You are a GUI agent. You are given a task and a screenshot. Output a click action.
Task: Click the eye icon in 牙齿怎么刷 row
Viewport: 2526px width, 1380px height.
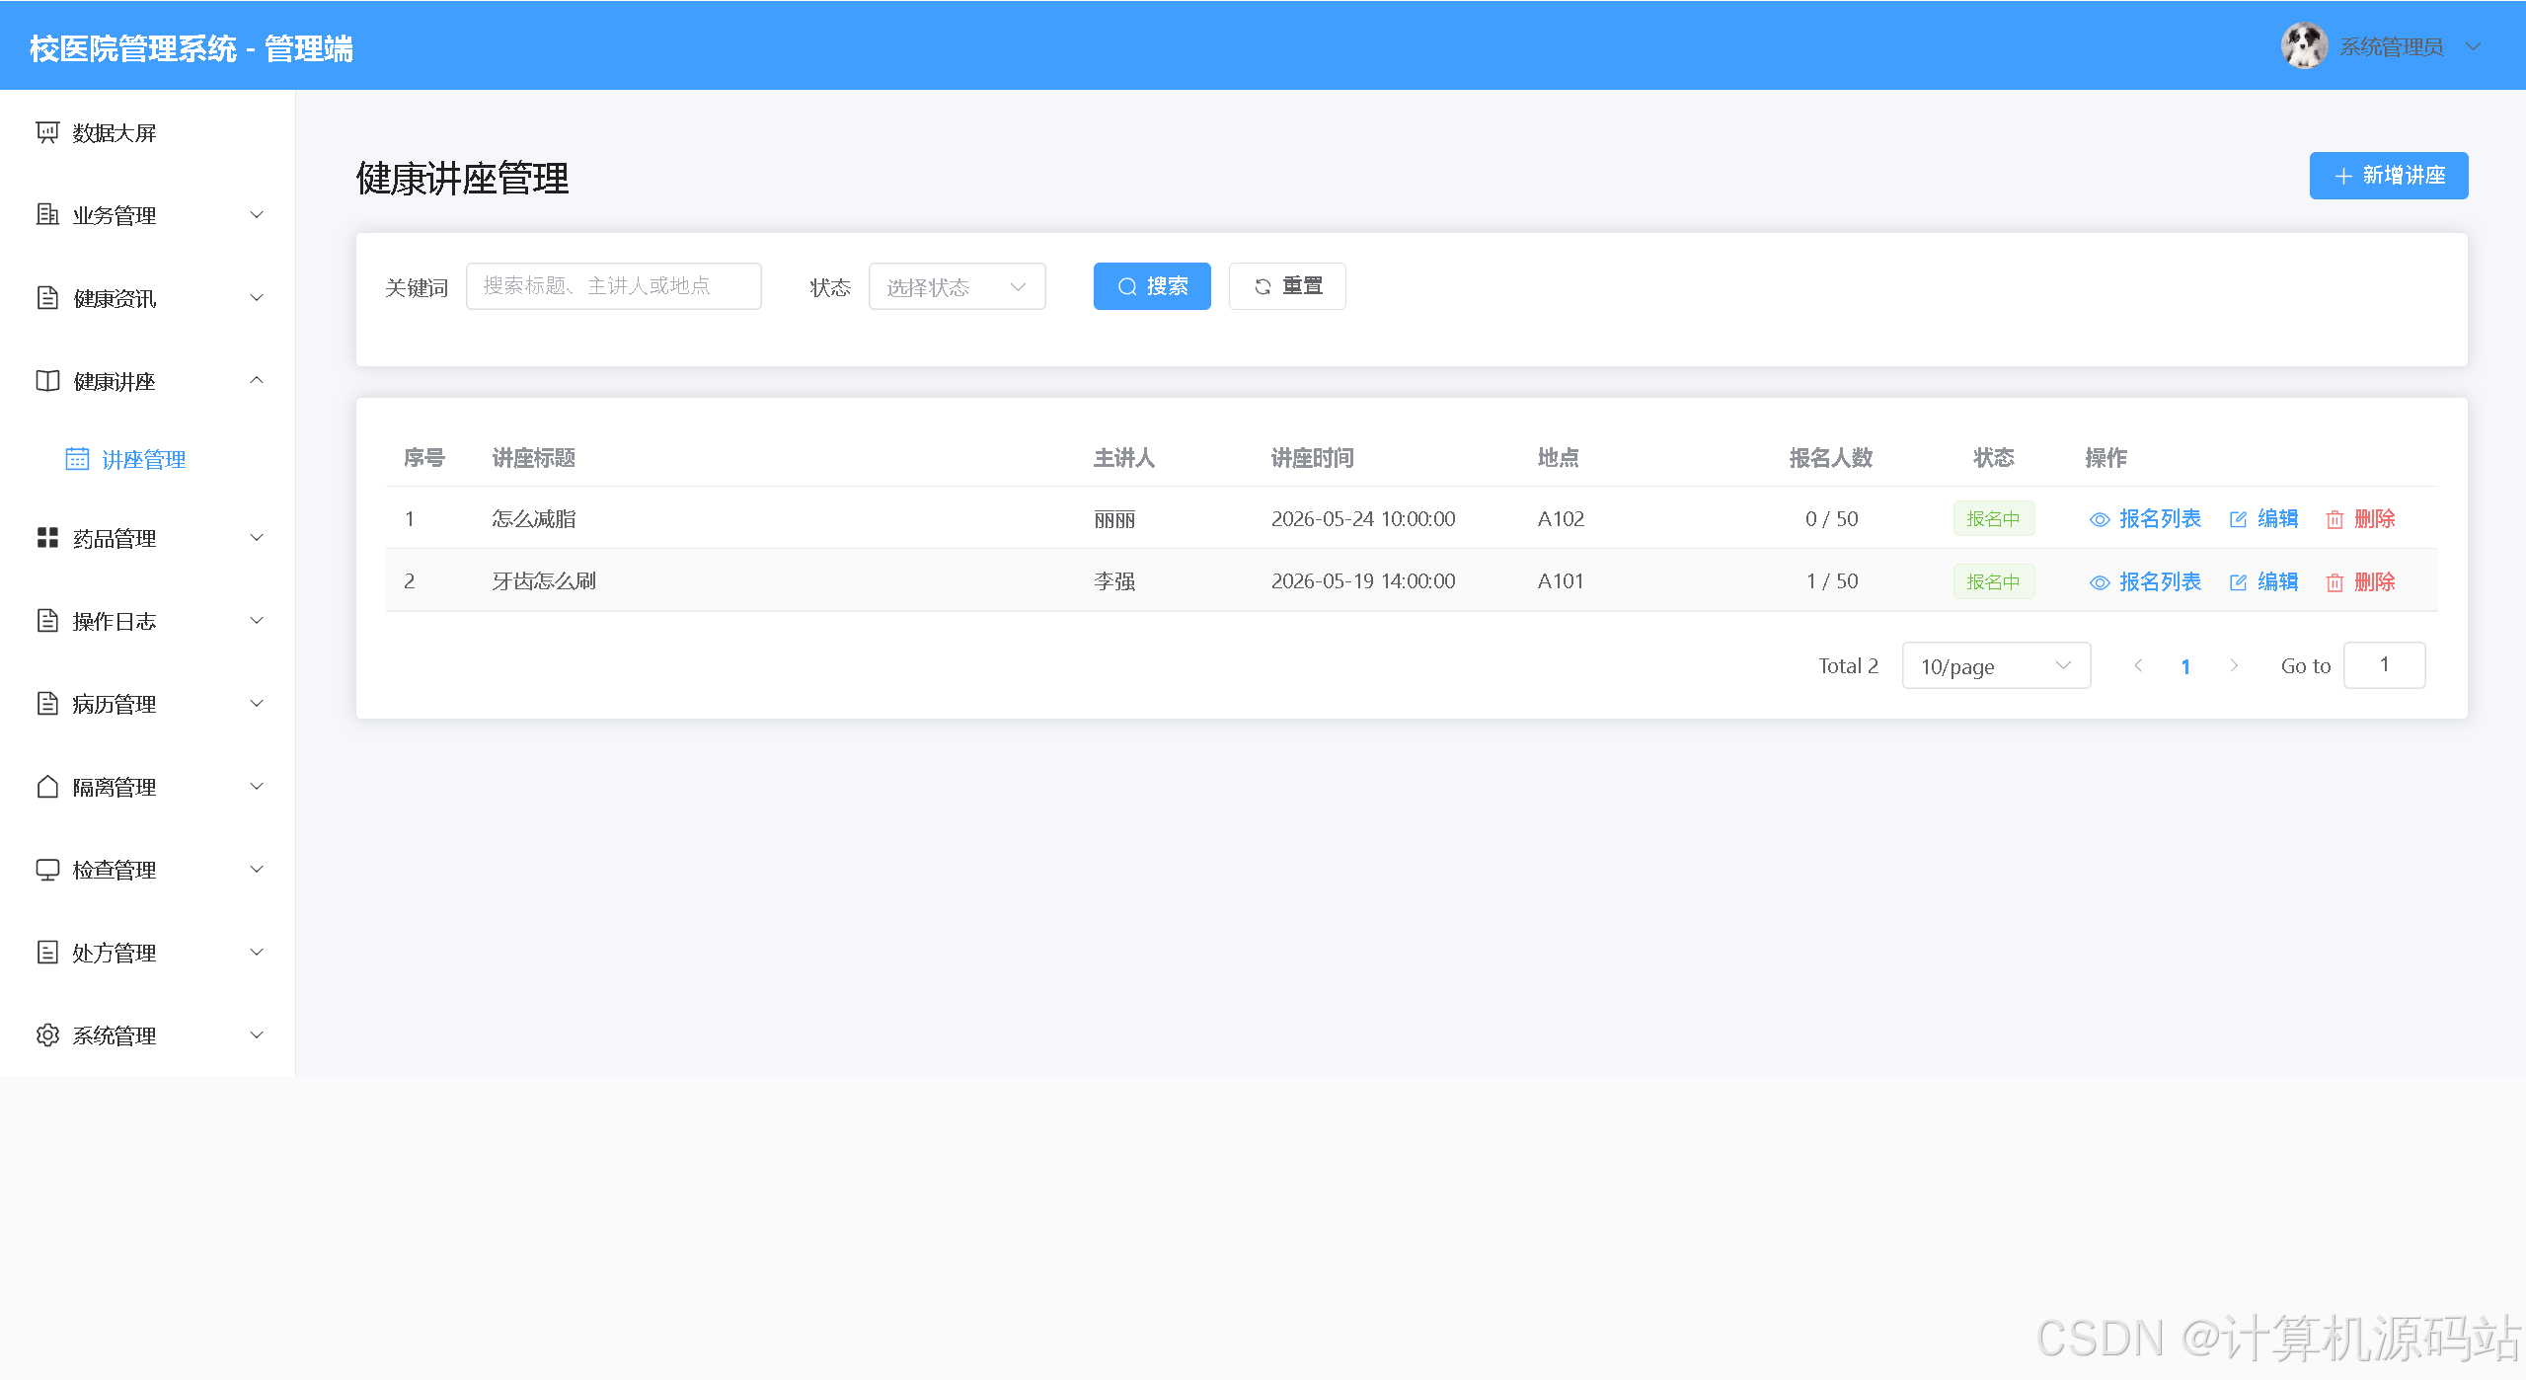(x=2100, y=582)
